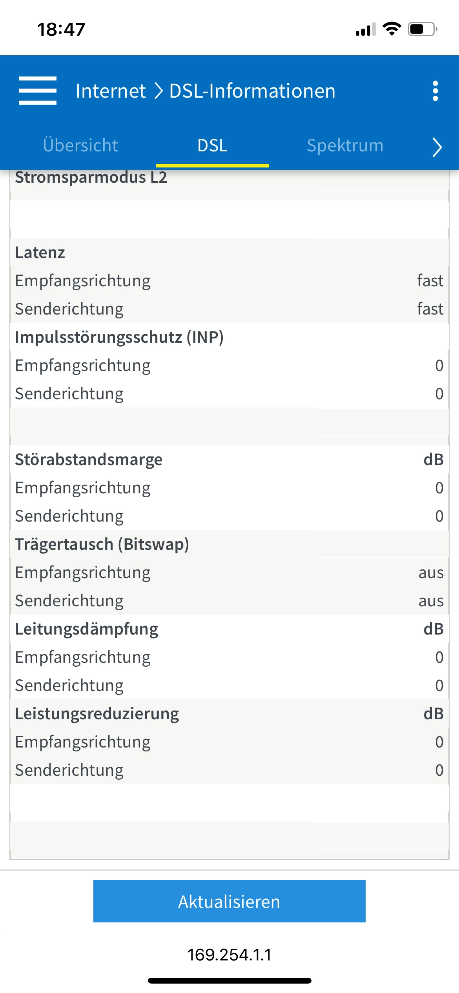Tap the 169.254.1.1 address bar
459x993 pixels.
pyautogui.click(x=229, y=955)
